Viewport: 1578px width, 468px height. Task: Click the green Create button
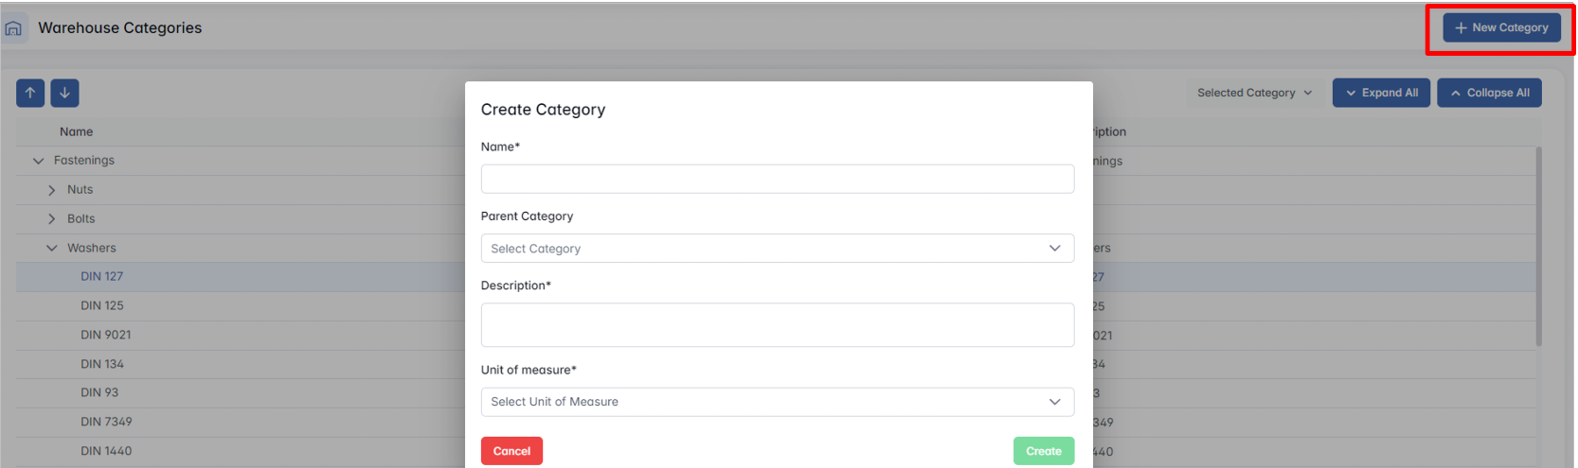(x=1043, y=451)
